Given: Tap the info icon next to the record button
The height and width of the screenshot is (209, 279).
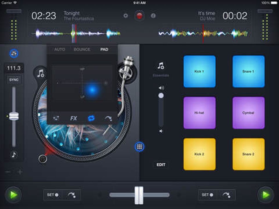Looking at the screenshot, I should click(153, 16).
